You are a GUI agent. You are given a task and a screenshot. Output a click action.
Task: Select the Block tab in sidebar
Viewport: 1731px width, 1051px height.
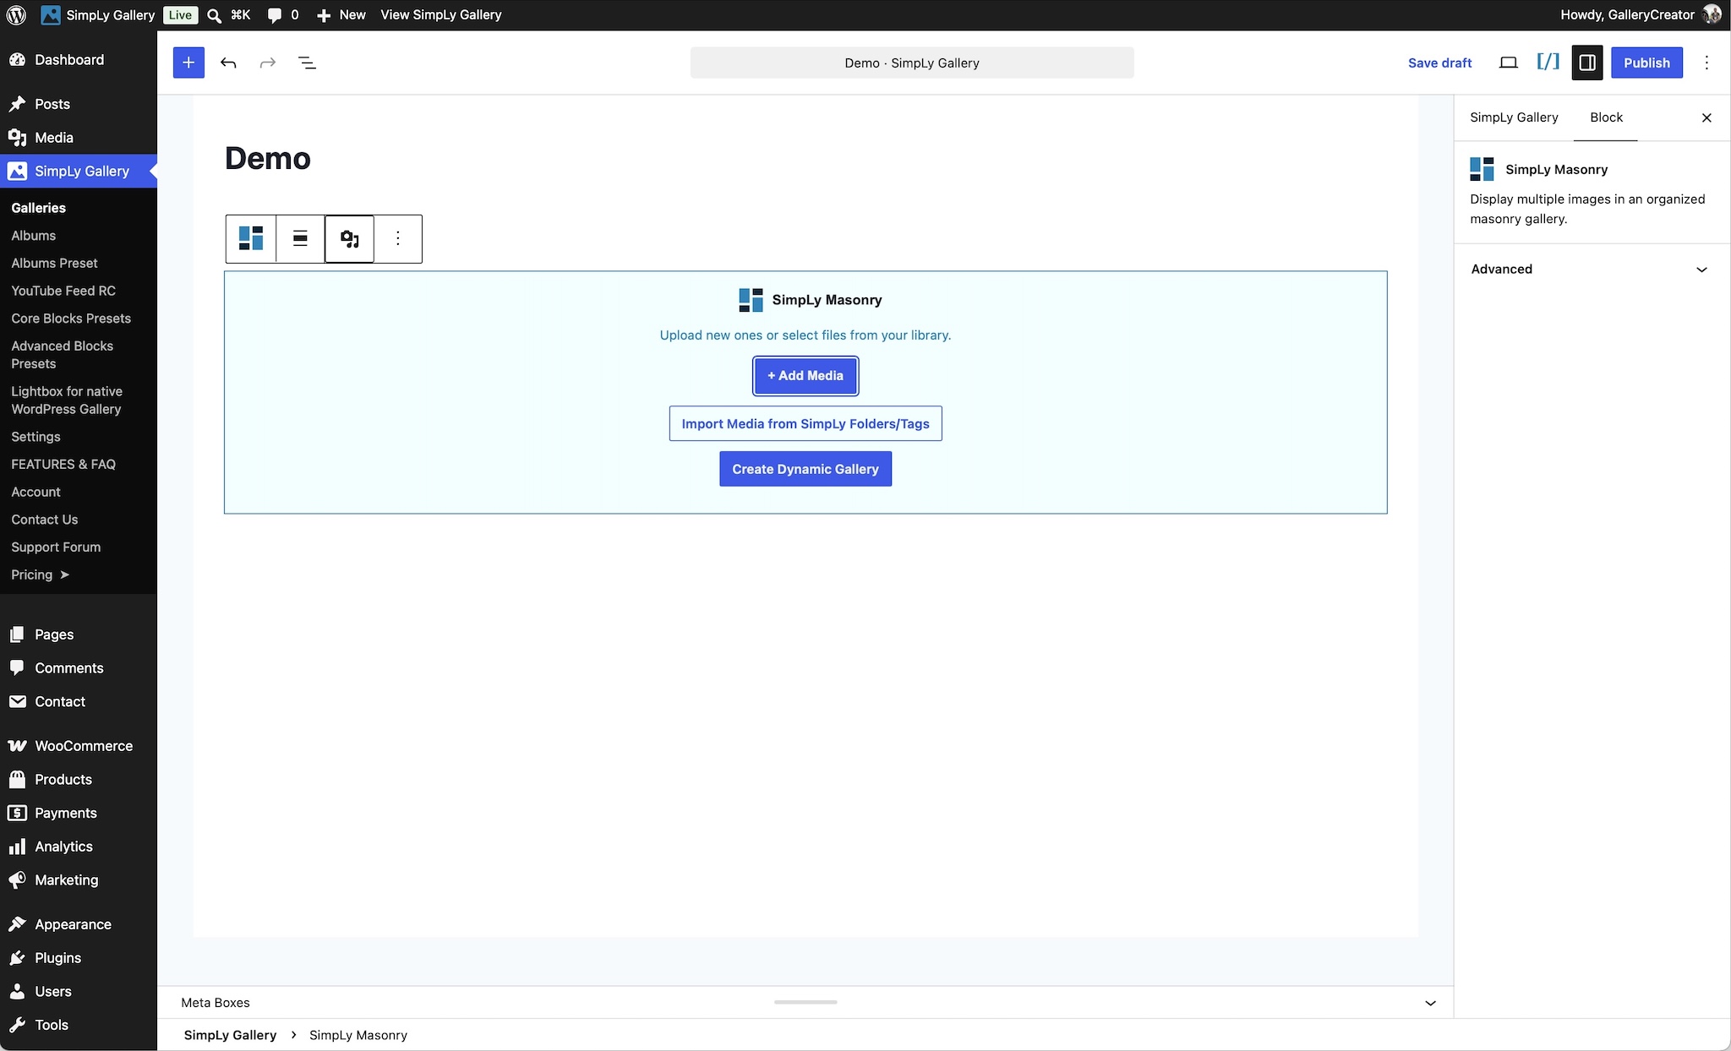click(1606, 117)
